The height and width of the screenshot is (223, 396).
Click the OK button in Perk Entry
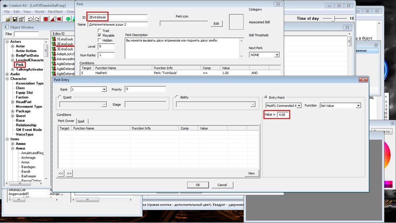(x=198, y=185)
